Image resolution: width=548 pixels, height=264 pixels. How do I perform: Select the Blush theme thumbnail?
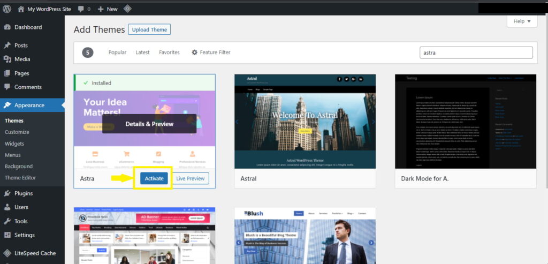coord(305,236)
